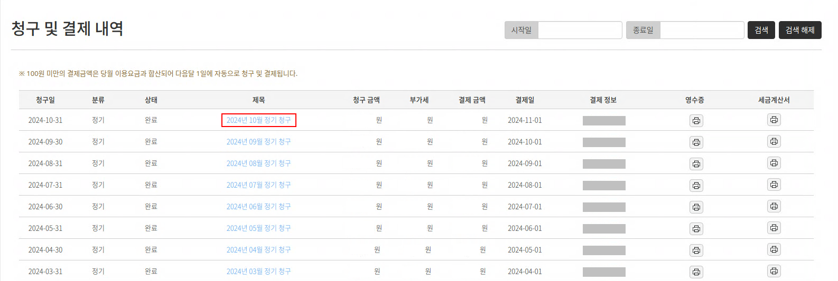838x281 pixels.
Task: Open 2024년 03월 정기 청구 link
Action: tap(259, 272)
